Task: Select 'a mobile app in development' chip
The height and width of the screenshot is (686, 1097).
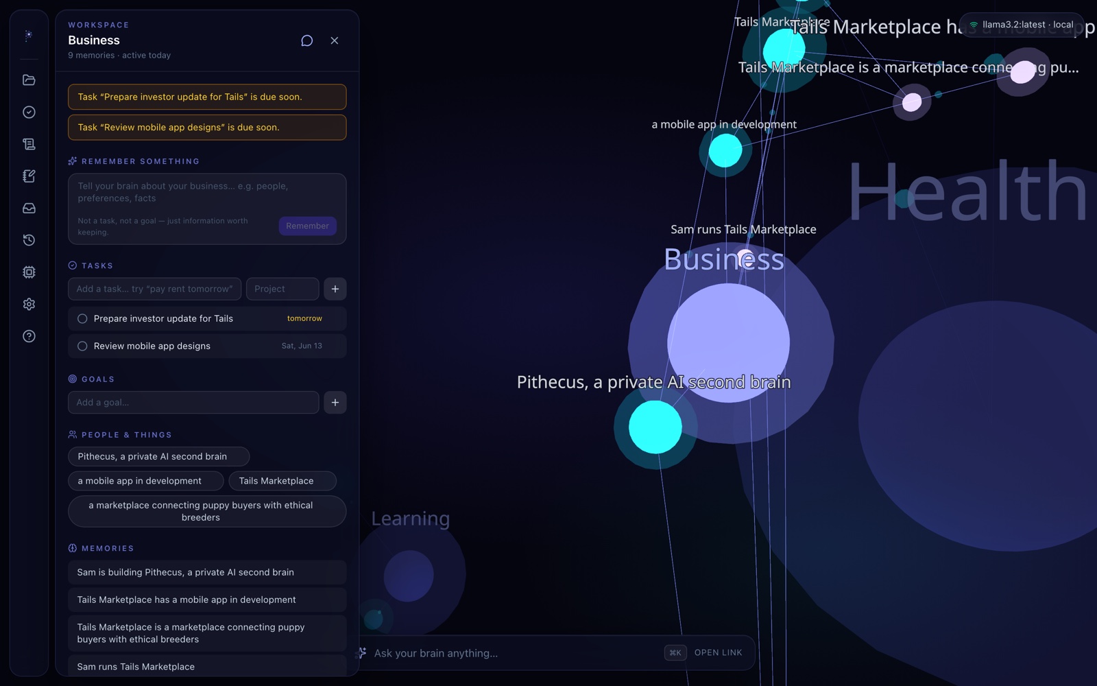Action: tap(145, 481)
